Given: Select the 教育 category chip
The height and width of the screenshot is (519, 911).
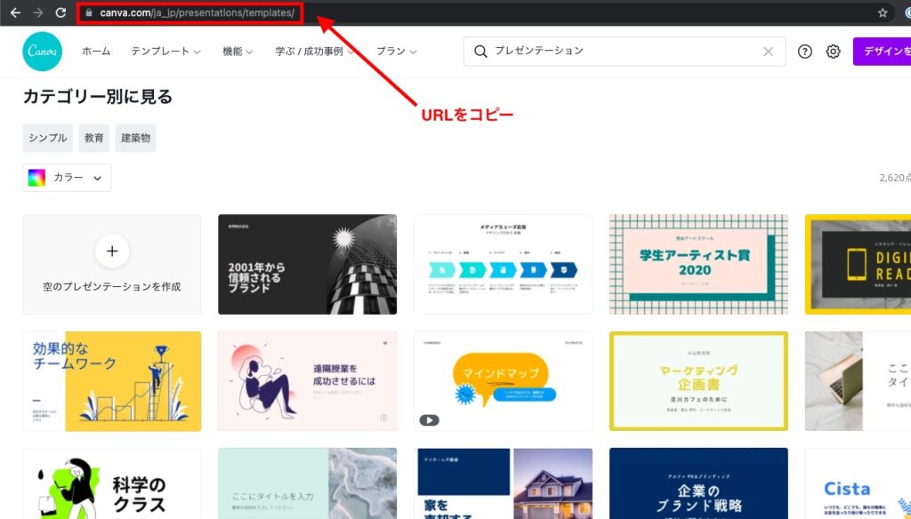Looking at the screenshot, I should 93,138.
